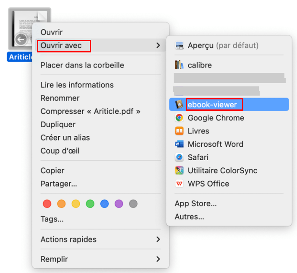Expand Remplir chevron arrow
Image resolution: width=297 pixels, height=273 pixels.
click(x=158, y=259)
